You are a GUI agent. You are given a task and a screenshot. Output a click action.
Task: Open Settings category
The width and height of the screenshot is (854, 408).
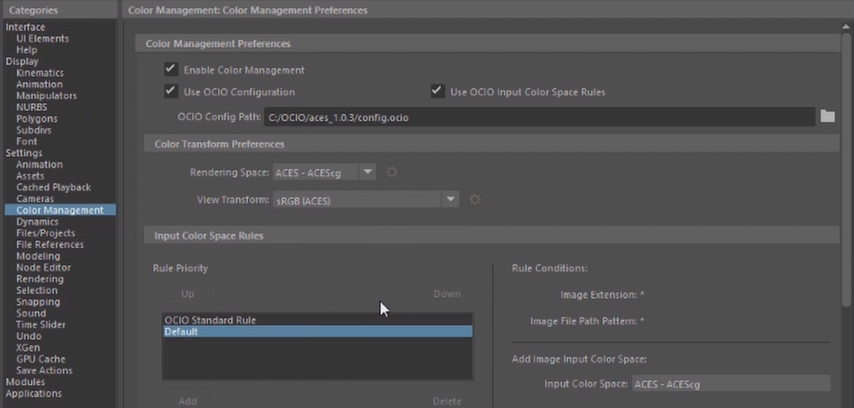pos(24,152)
